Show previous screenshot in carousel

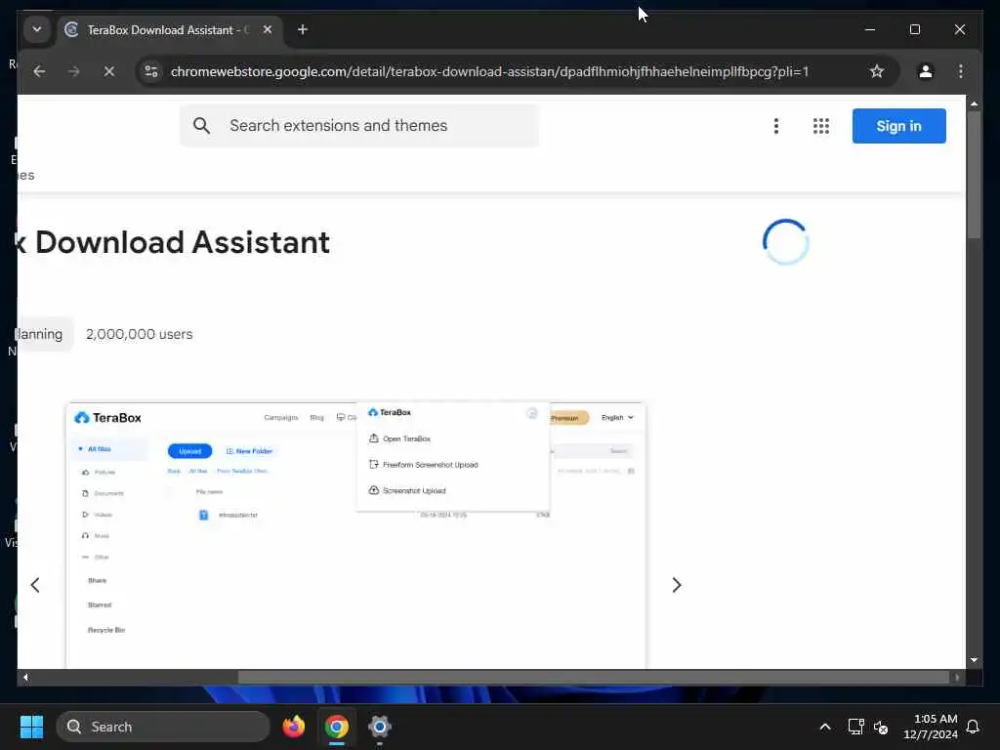(x=35, y=585)
